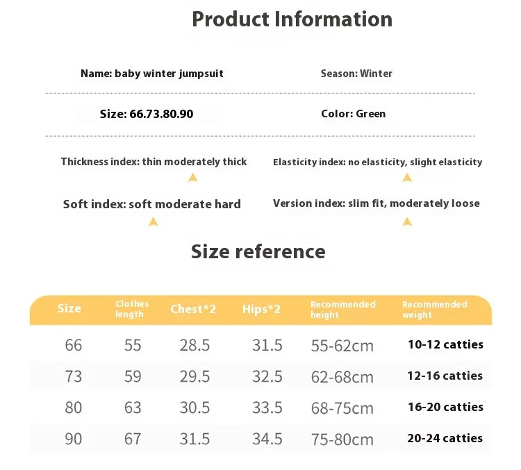Click the triangle marker under Elasticity index
Image resolution: width=521 pixels, height=470 pixels.
point(408,178)
